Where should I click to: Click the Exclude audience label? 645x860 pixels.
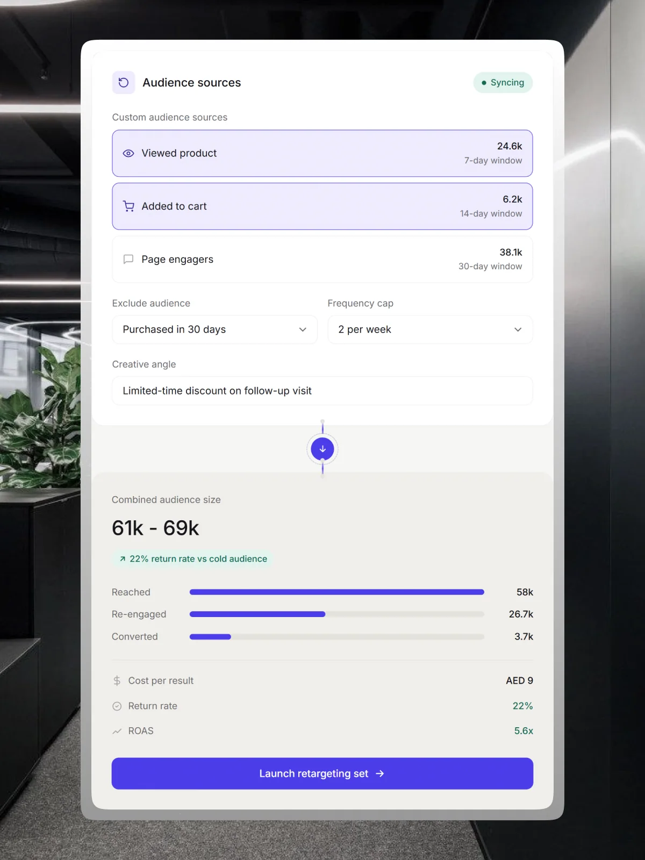point(151,303)
